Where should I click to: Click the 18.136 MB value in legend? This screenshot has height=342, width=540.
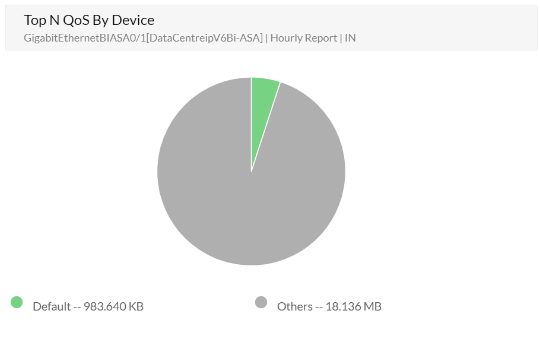[x=353, y=306]
